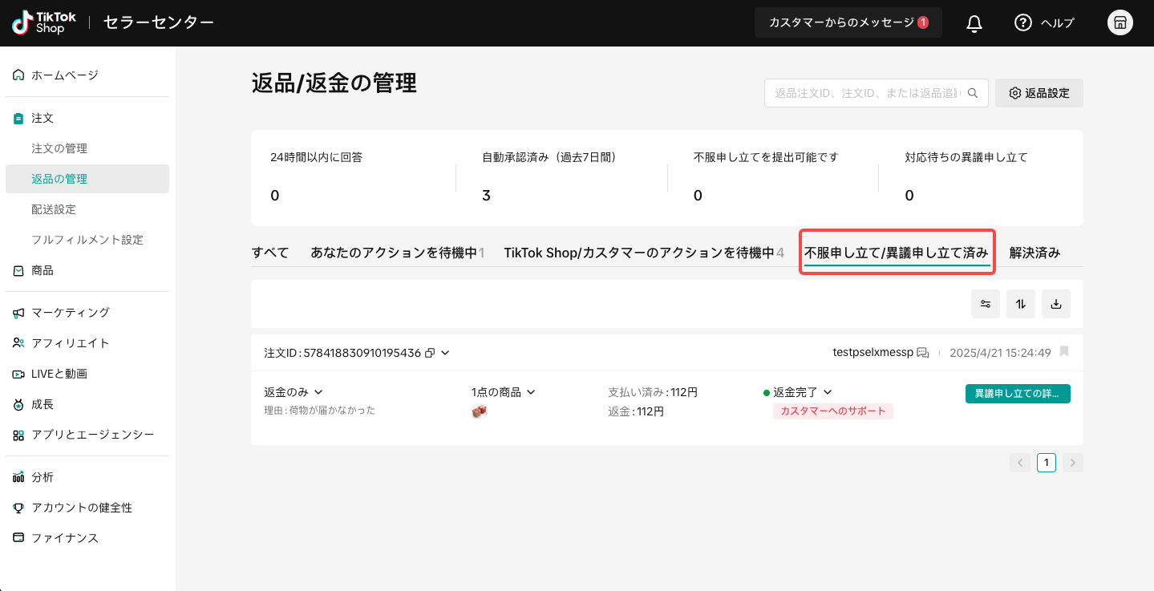Open 返品設定 settings button
Viewport: 1154px width, 591px height.
(1039, 92)
